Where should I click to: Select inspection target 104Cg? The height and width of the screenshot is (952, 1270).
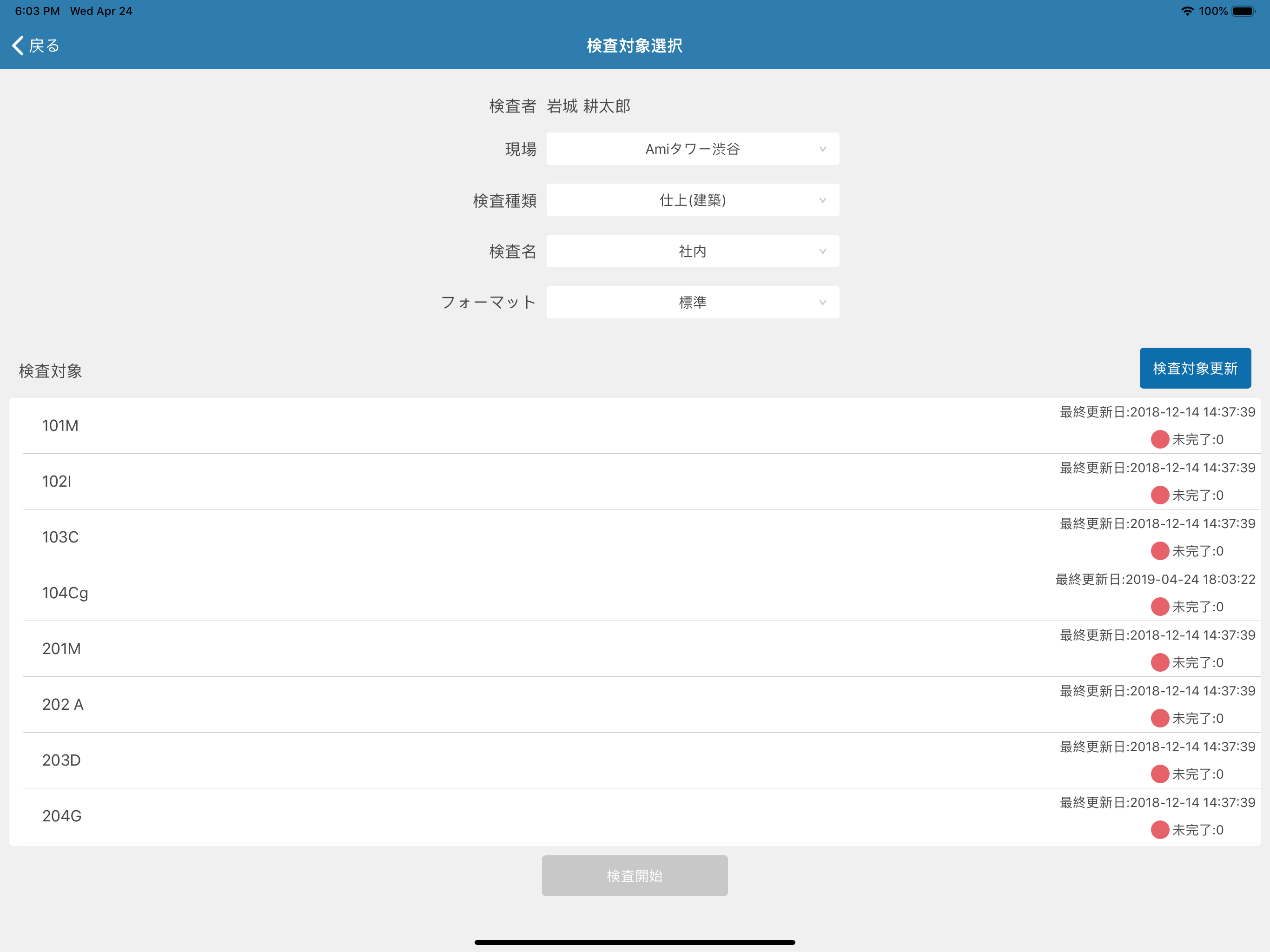(635, 593)
